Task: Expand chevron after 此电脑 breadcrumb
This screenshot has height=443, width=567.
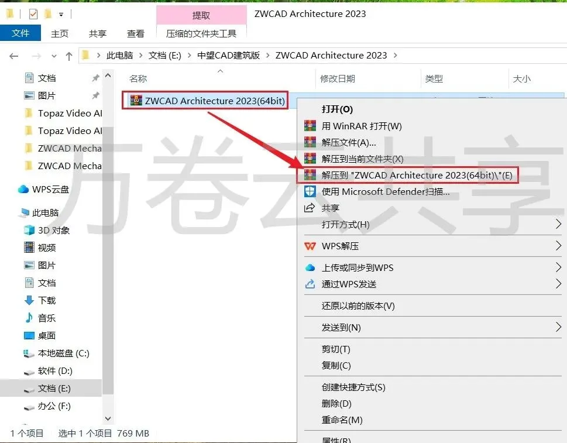Action: [x=140, y=56]
